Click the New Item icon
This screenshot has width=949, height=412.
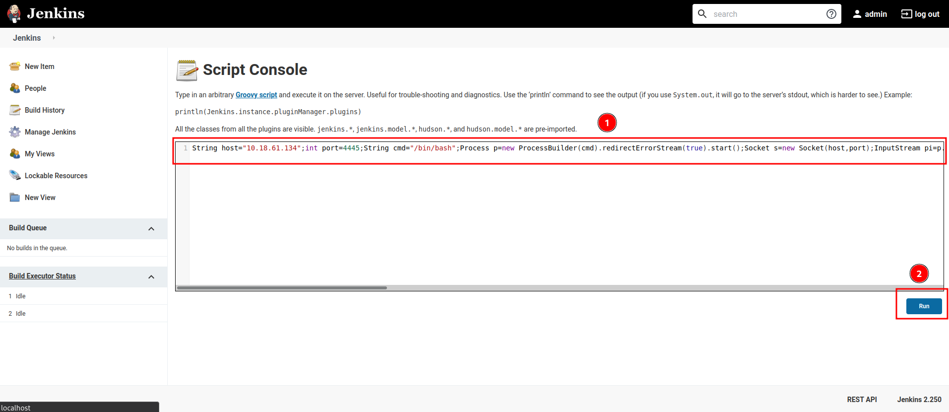(15, 67)
